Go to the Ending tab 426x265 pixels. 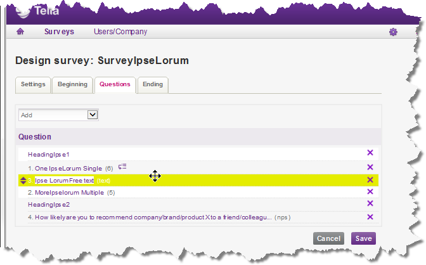tap(153, 84)
